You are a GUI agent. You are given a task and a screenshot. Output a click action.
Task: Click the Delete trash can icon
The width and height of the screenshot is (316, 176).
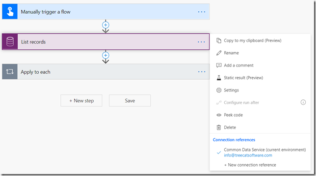click(x=219, y=127)
